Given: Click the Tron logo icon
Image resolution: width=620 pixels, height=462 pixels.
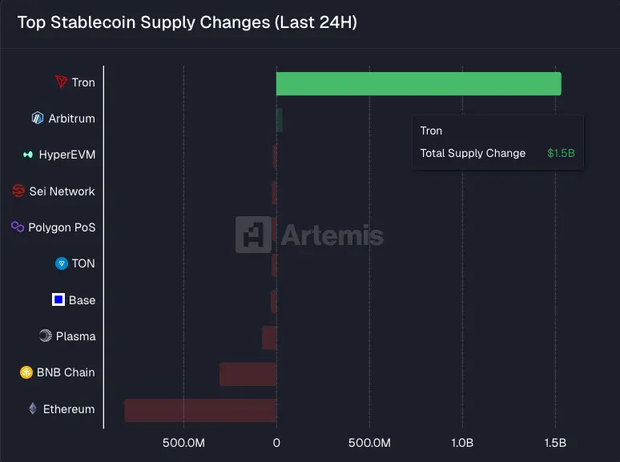Looking at the screenshot, I should pos(62,82).
